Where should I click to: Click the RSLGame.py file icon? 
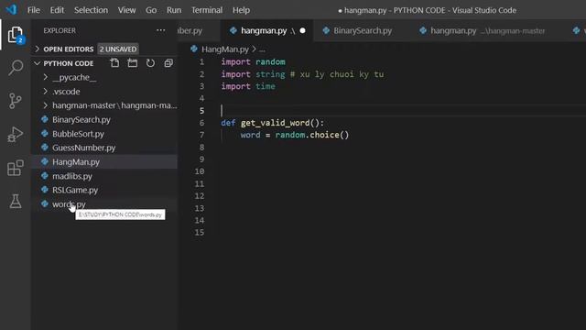click(45, 190)
